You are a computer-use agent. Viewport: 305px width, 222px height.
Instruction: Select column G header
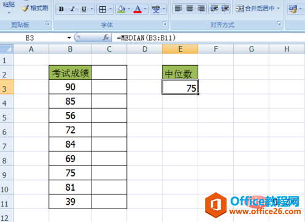(252, 49)
